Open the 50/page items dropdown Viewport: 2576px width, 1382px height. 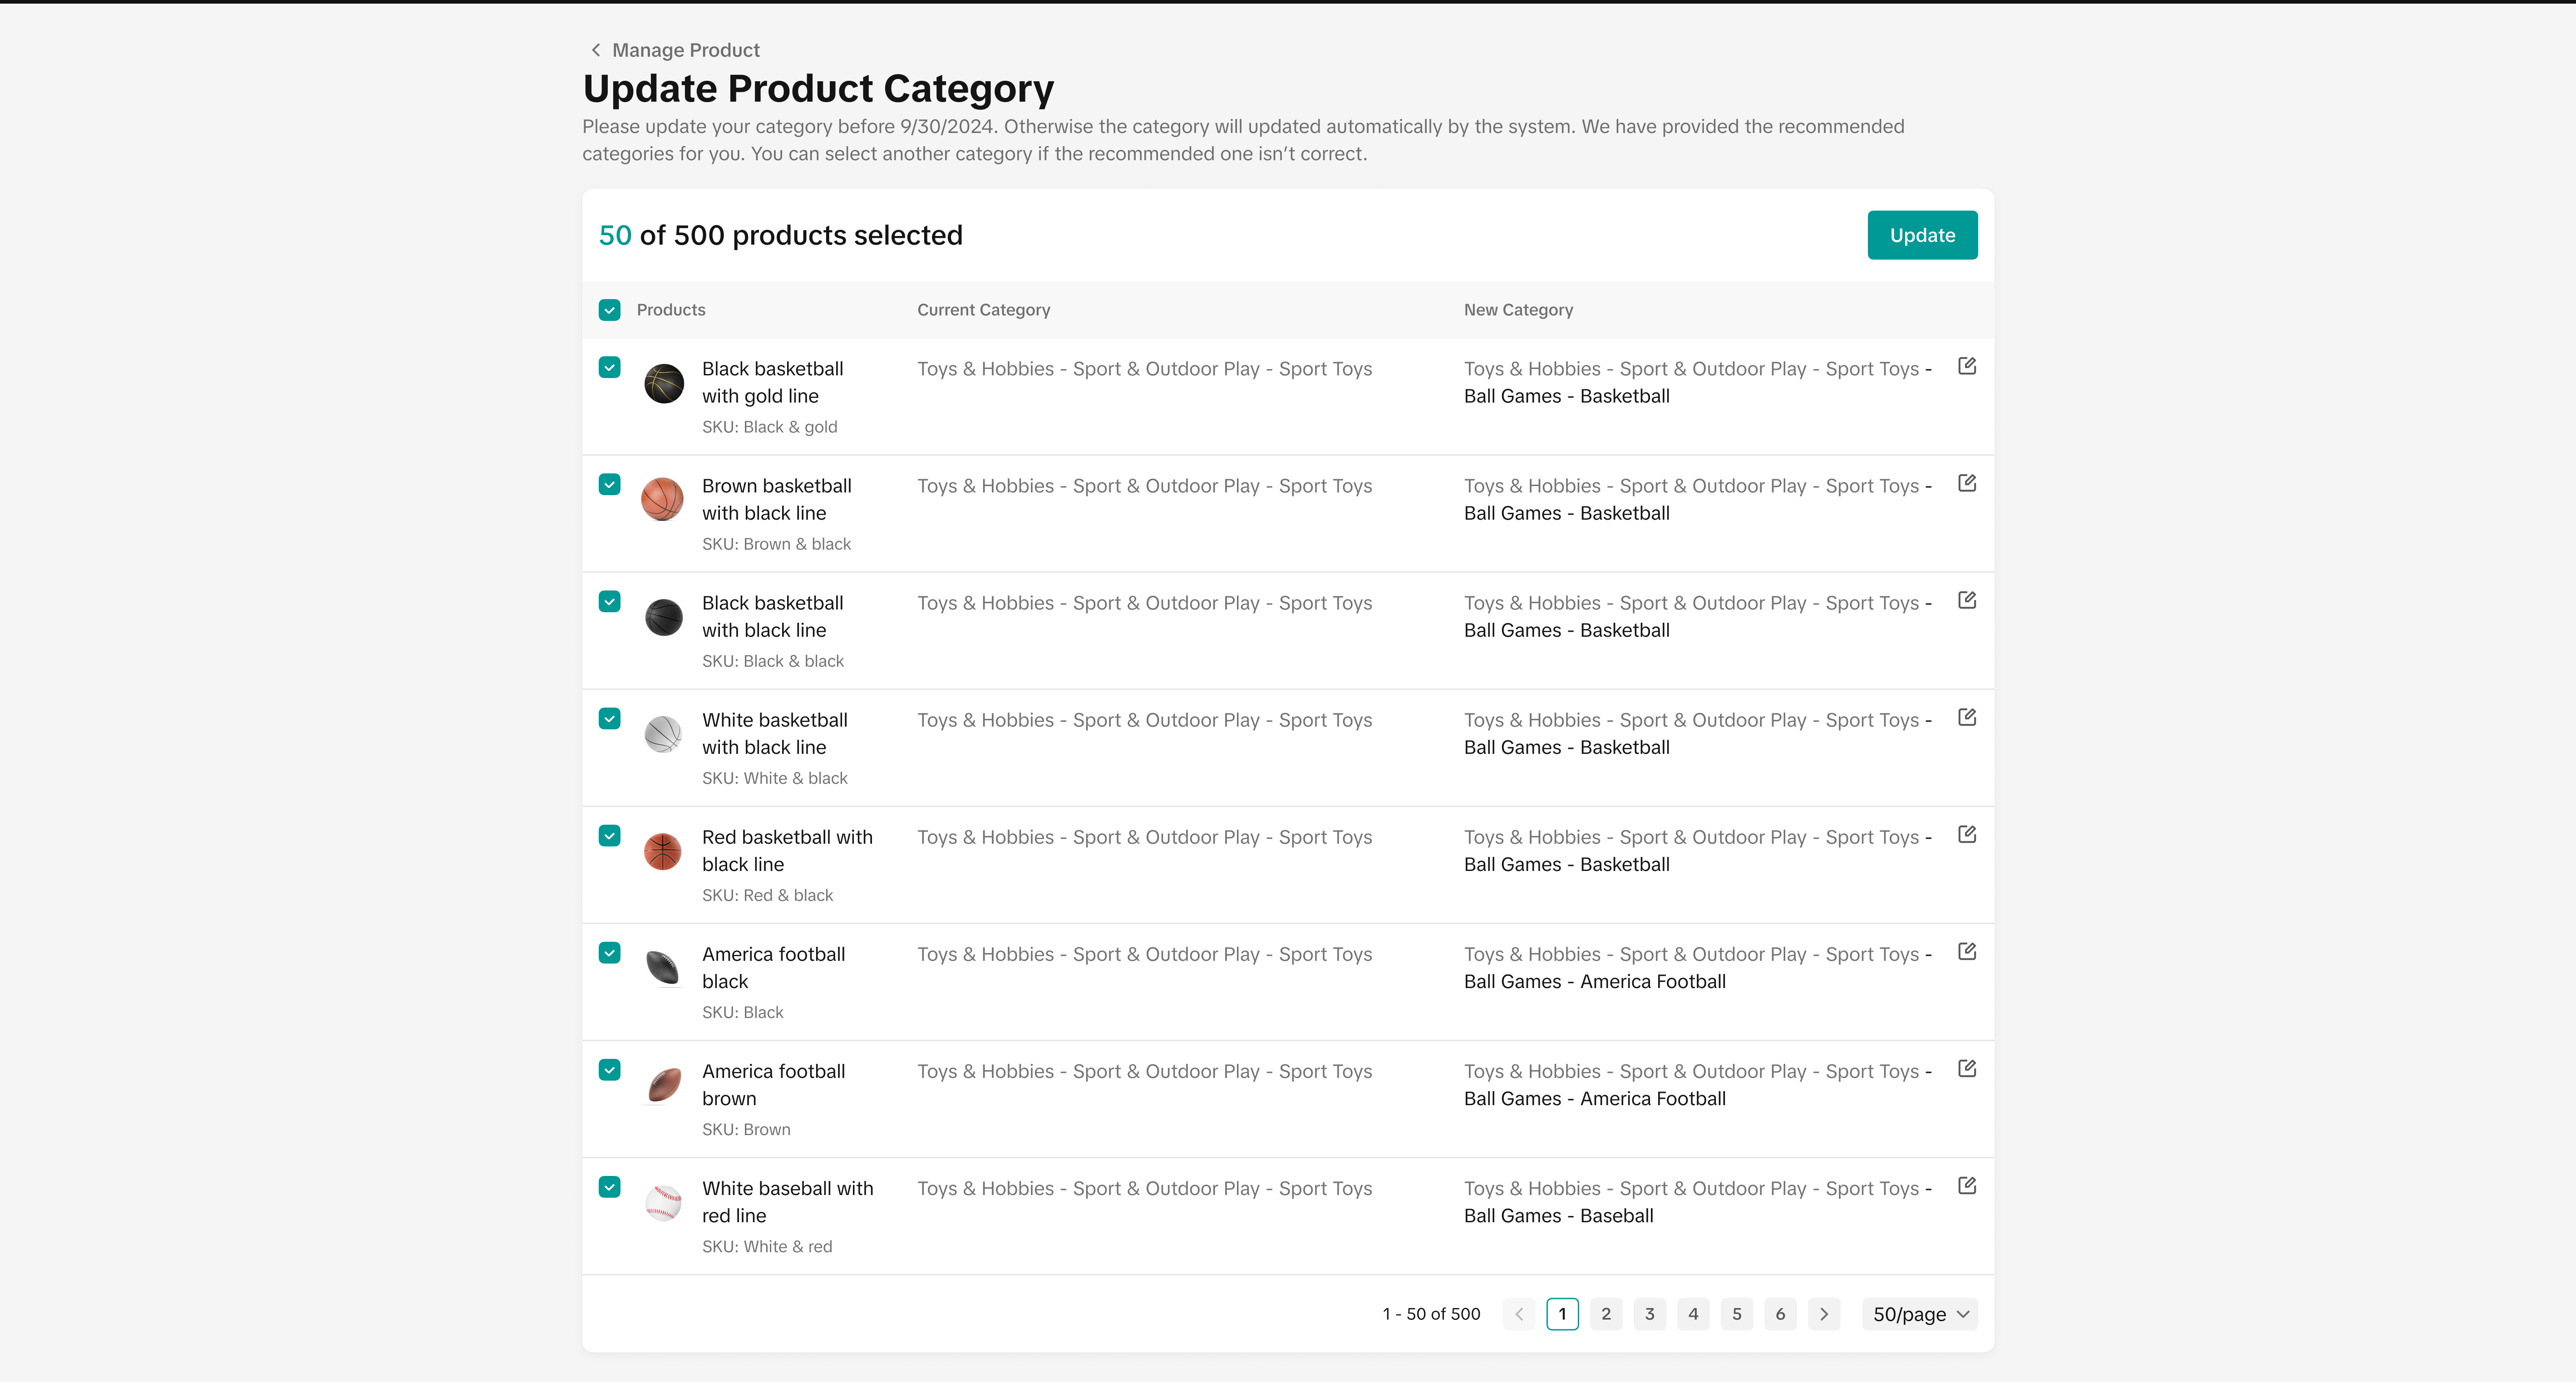[1919, 1314]
